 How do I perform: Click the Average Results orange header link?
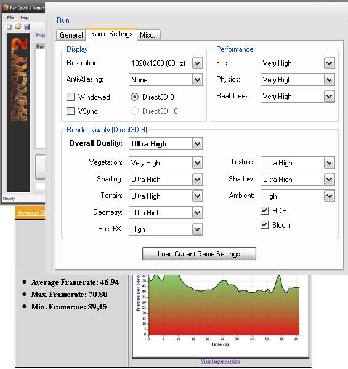pos(31,213)
